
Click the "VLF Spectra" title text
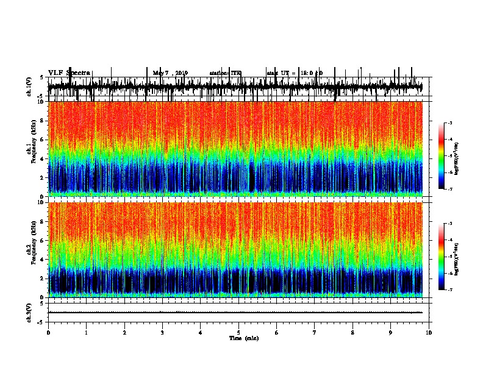click(69, 73)
